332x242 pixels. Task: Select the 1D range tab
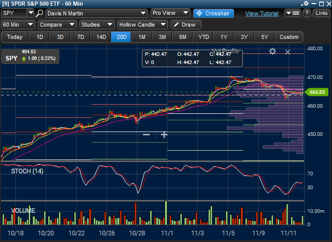[39, 37]
